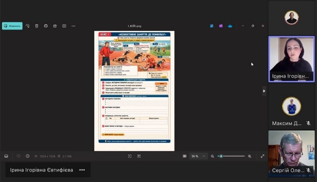Zoom out with the minus magnifier

point(213,156)
